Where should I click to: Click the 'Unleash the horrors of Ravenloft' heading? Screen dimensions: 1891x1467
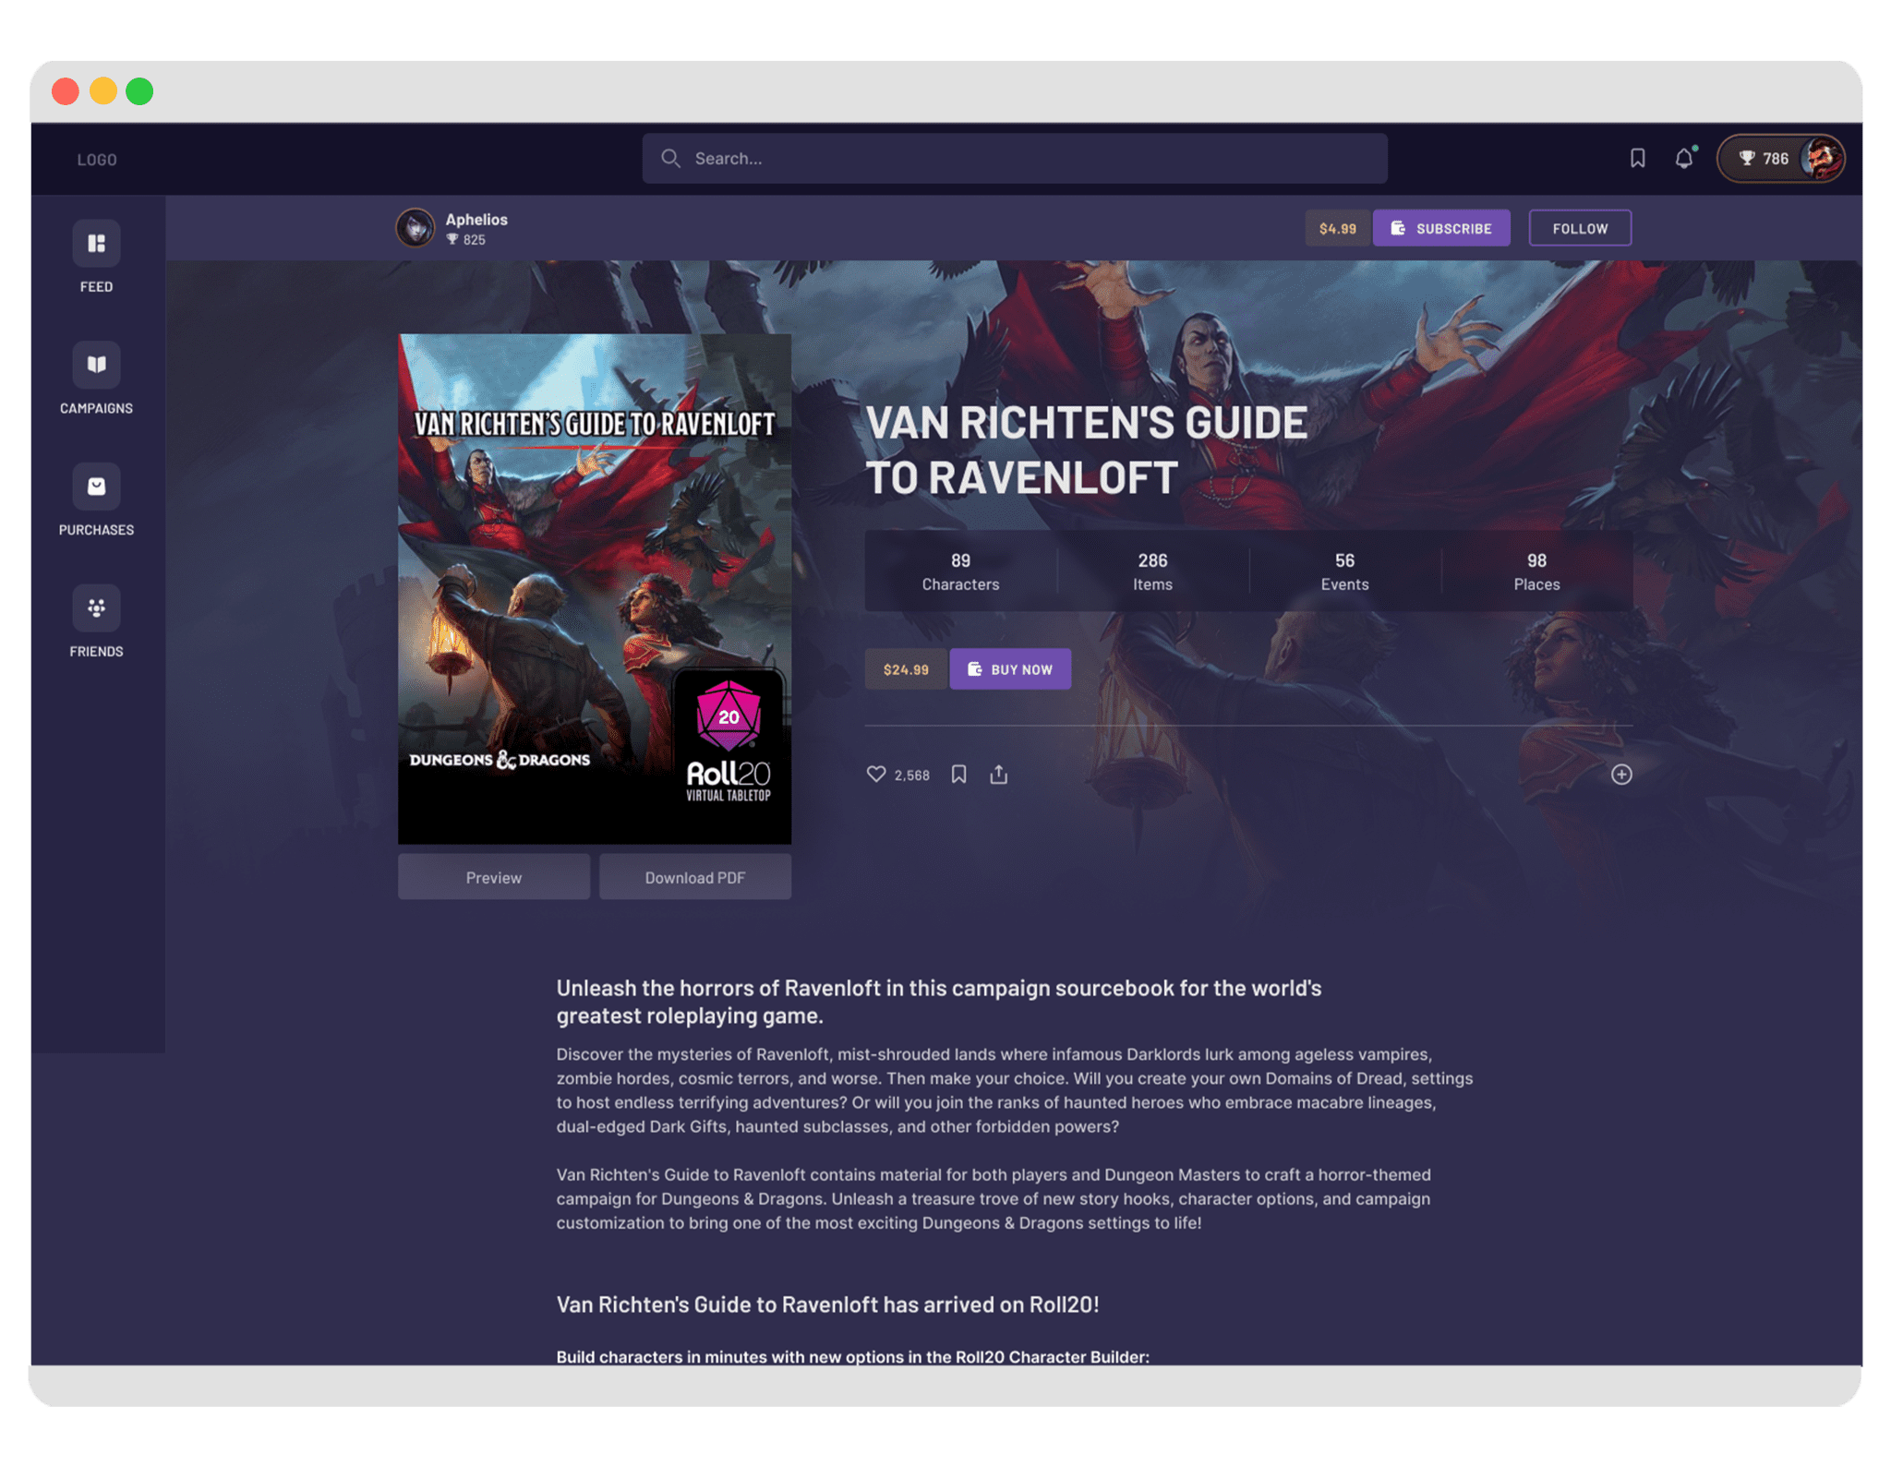[939, 1002]
